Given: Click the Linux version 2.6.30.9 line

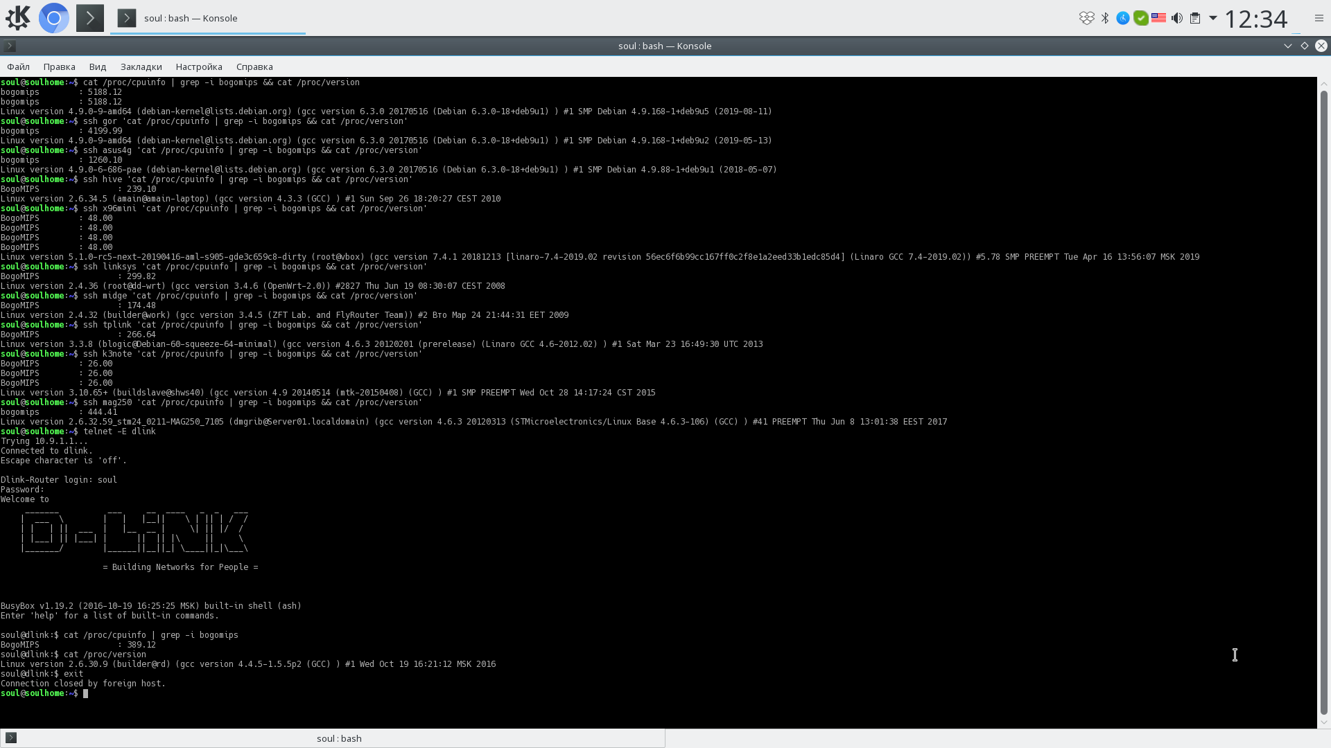Looking at the screenshot, I should (248, 664).
